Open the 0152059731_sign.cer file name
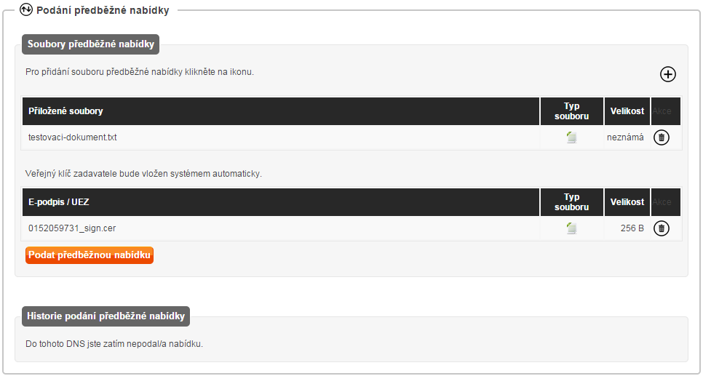The width and height of the screenshot is (703, 376). coord(72,228)
